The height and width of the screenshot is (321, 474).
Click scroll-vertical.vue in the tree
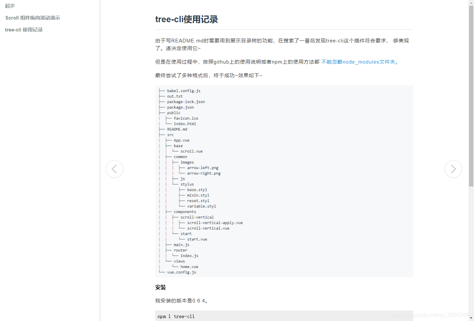point(208,228)
